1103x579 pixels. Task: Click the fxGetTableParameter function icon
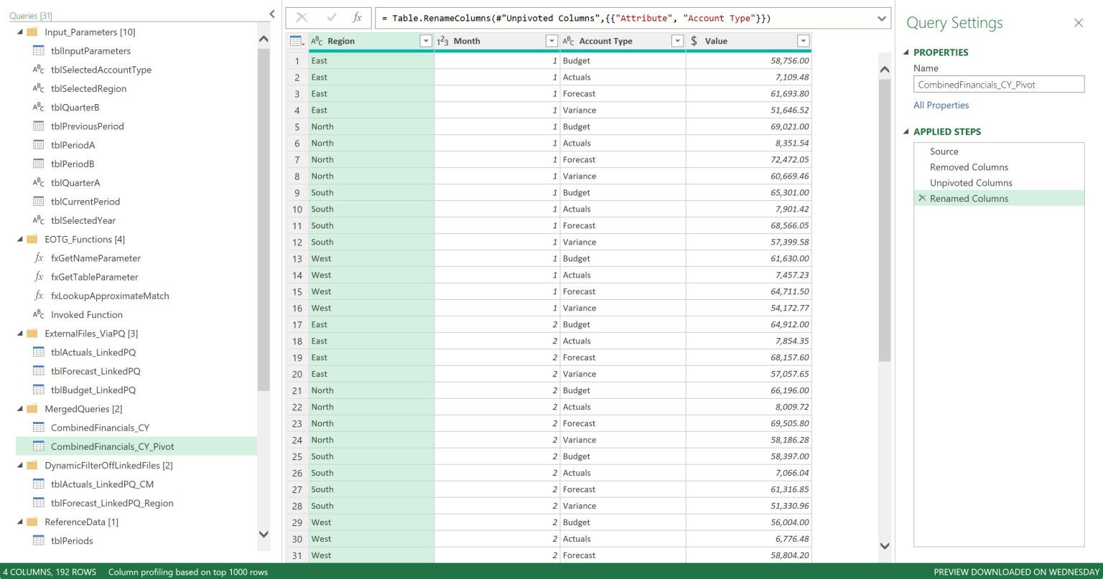click(39, 277)
